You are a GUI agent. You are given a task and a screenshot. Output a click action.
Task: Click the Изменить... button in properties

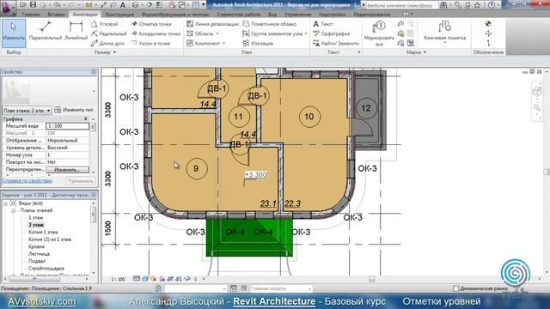click(x=67, y=170)
